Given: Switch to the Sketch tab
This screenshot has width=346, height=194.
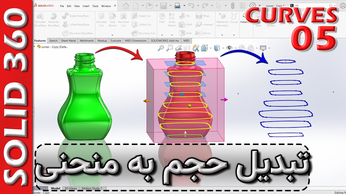Looking at the screenshot, I should pyautogui.click(x=53, y=41).
